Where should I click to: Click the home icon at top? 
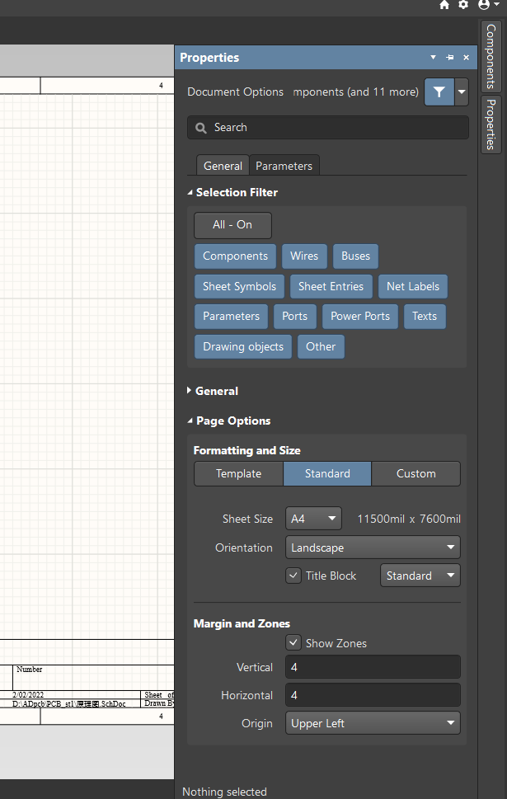[444, 5]
